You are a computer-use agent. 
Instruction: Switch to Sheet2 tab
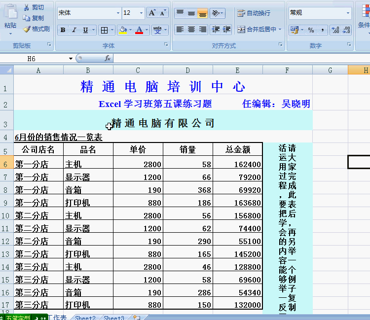tap(85, 318)
